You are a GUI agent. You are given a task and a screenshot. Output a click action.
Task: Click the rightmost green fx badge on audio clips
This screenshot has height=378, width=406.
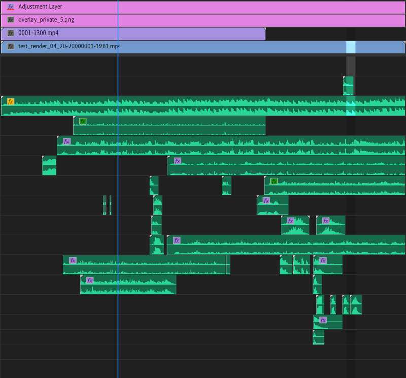click(x=274, y=181)
